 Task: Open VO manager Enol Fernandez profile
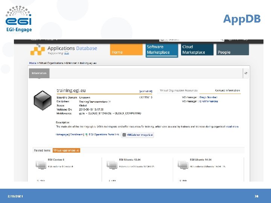(209, 101)
